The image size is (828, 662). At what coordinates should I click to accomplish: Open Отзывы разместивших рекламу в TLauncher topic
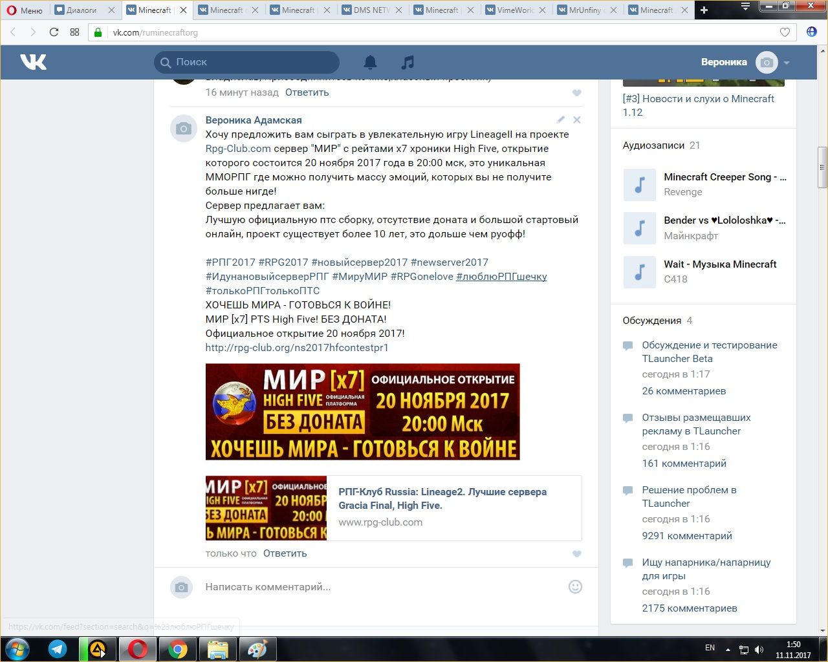click(696, 424)
